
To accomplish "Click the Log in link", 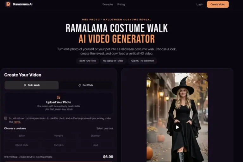I will click(x=200, y=4).
